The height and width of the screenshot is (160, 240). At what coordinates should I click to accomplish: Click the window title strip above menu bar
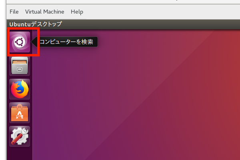click(120, 2)
